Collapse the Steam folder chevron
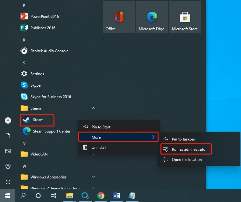The height and width of the screenshot is (202, 241). coord(94,108)
